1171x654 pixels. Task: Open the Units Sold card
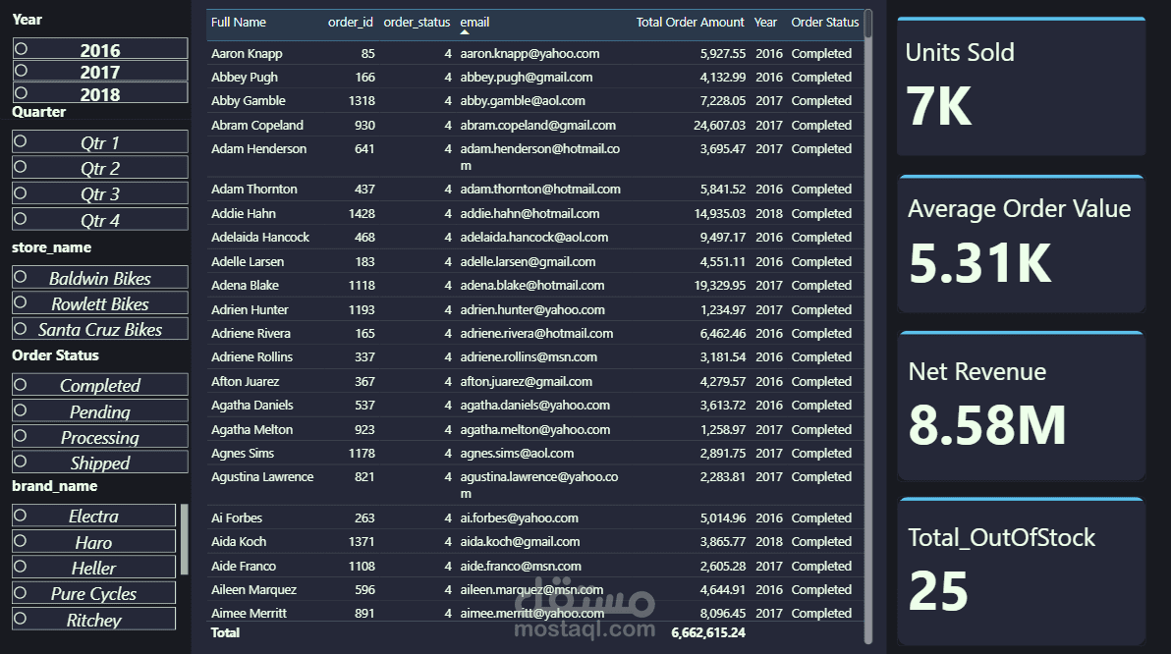point(1021,85)
